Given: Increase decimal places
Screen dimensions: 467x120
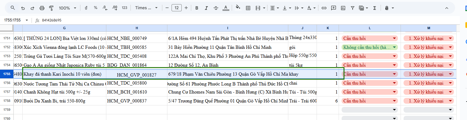Looking at the screenshot, I should pos(114,8).
